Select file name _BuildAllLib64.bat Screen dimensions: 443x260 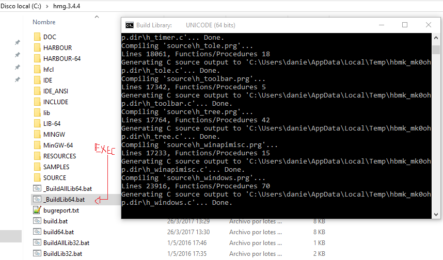coord(68,189)
